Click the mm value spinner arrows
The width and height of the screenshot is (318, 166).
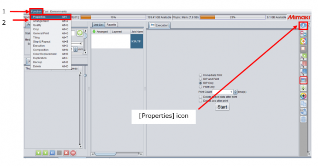point(76,49)
